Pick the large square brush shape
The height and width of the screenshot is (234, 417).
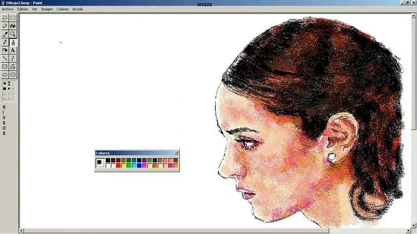(x=5, y=88)
